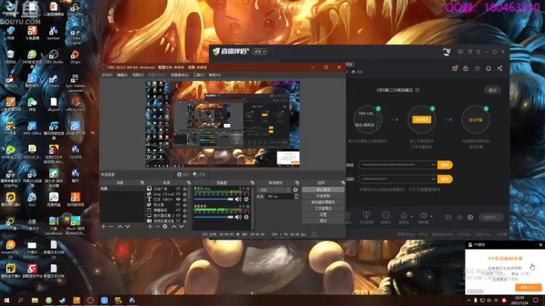The image size is (545, 306).
Task: Open the Cheat Engine desktop shortcut
Action: coord(75,35)
